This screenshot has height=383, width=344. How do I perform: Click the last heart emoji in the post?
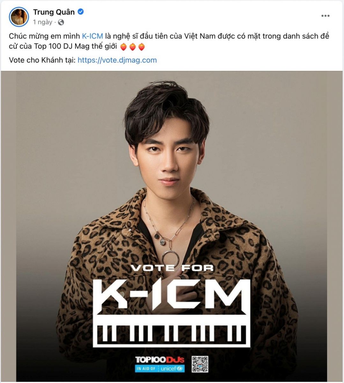pyautogui.click(x=142, y=47)
